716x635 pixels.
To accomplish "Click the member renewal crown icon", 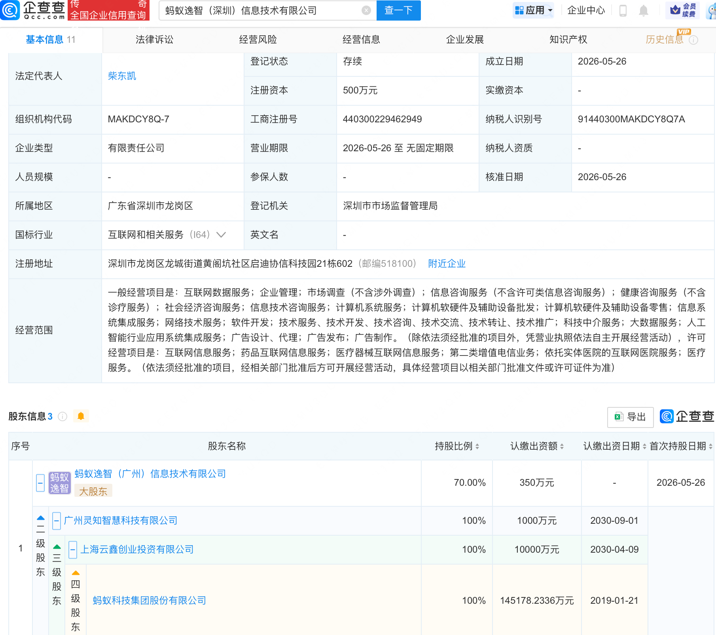I will (x=675, y=10).
